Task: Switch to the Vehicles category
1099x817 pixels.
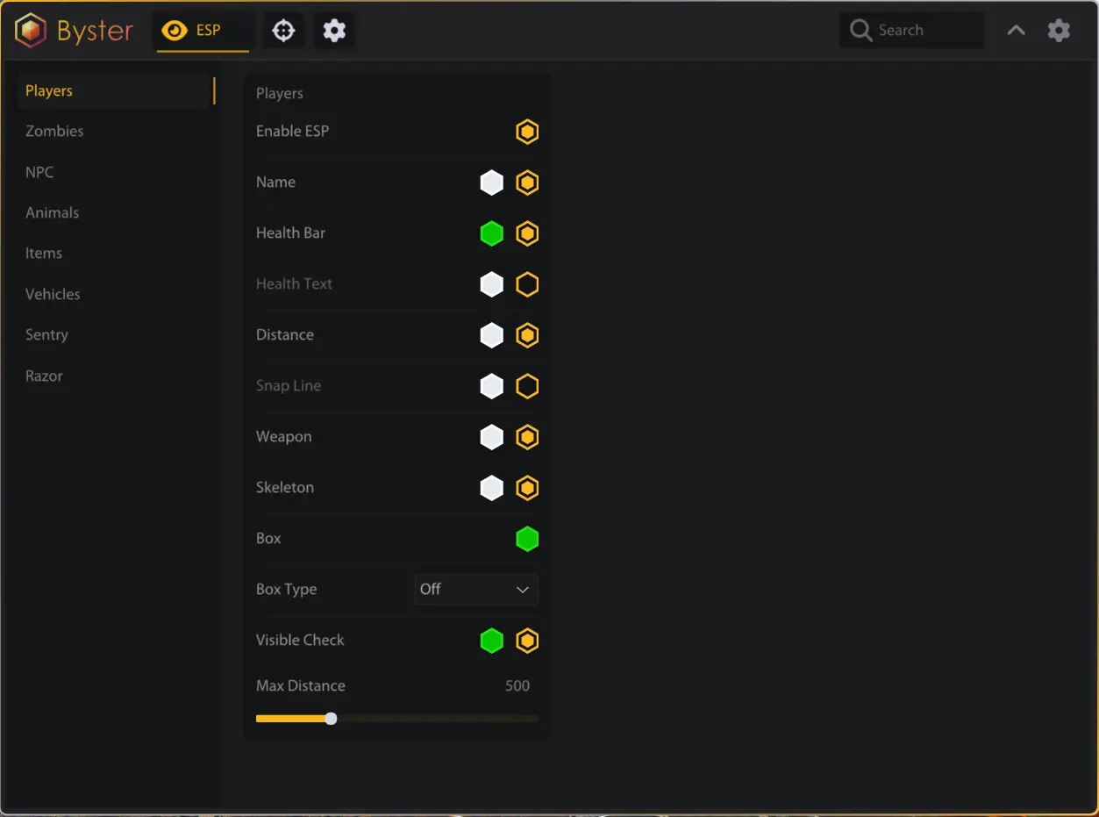Action: tap(53, 294)
